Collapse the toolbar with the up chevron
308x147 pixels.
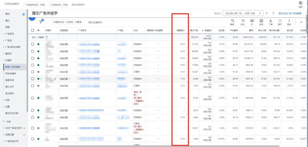tap(301, 22)
